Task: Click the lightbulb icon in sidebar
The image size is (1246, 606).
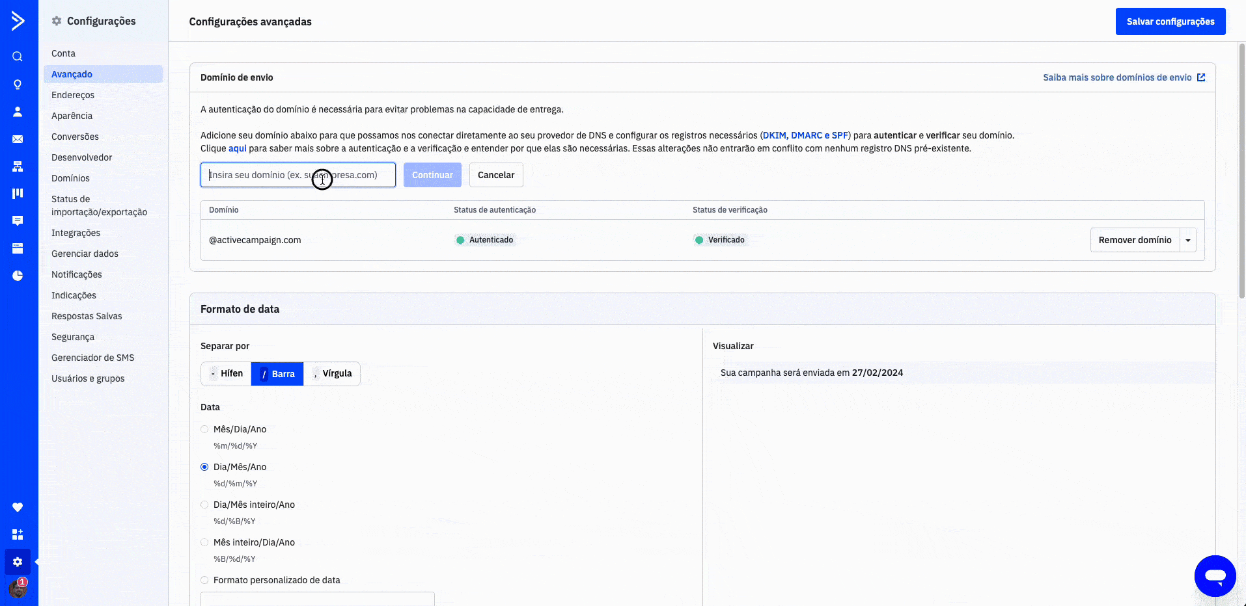Action: pyautogui.click(x=18, y=85)
